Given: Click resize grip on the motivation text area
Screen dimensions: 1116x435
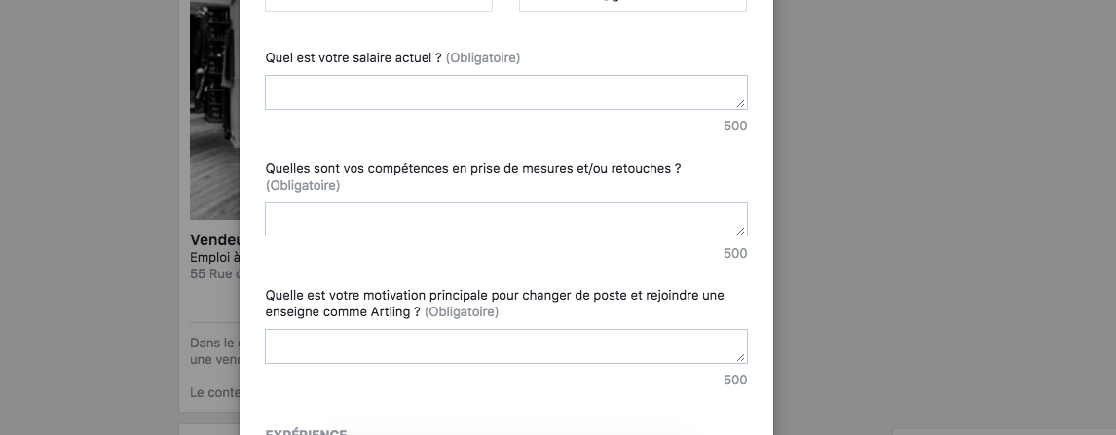Looking at the screenshot, I should (741, 357).
